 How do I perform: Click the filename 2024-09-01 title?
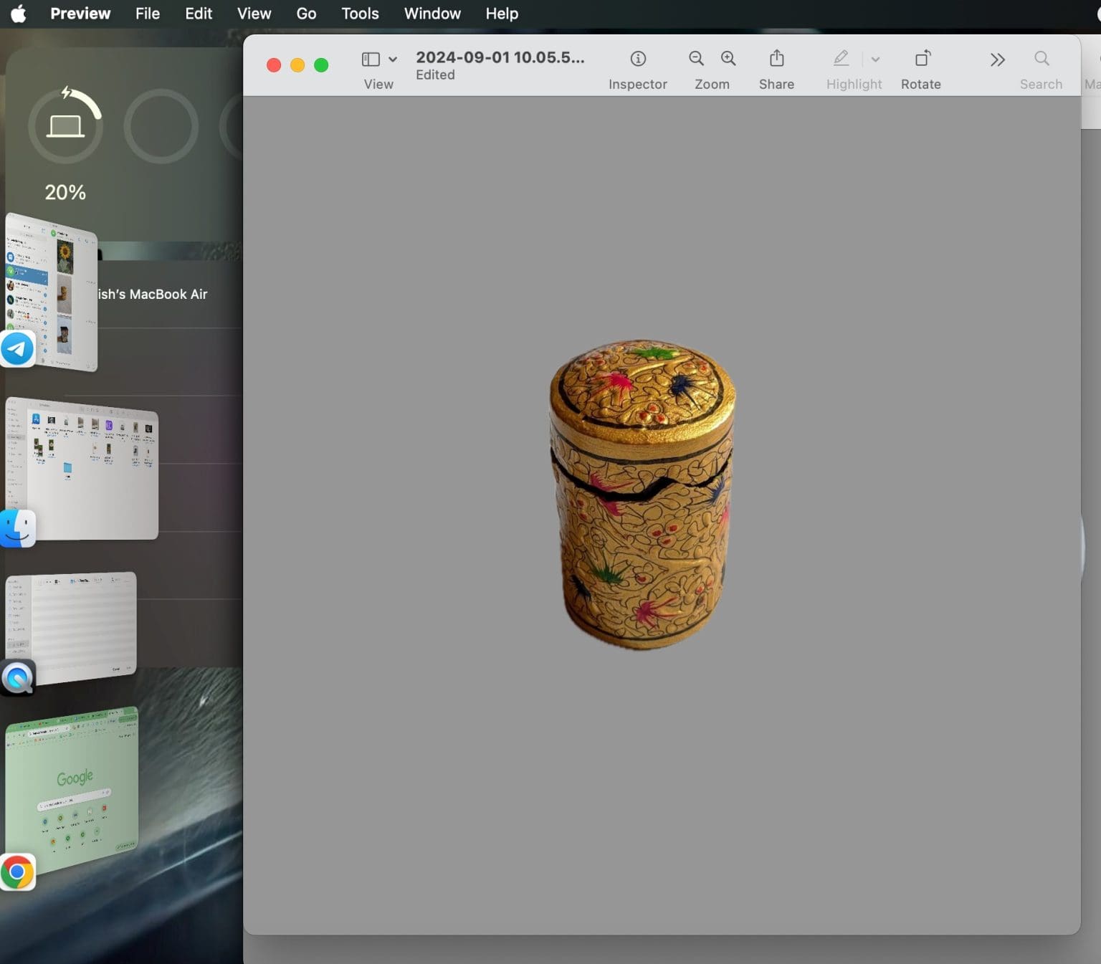[500, 57]
